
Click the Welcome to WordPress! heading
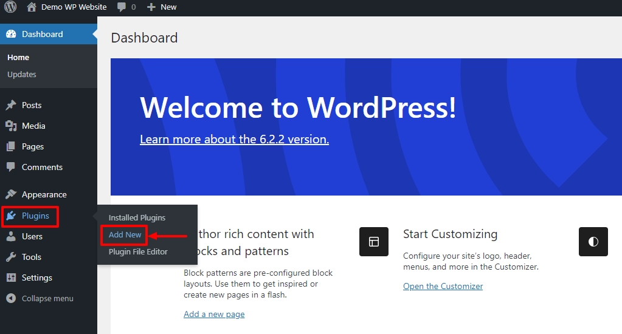298,107
